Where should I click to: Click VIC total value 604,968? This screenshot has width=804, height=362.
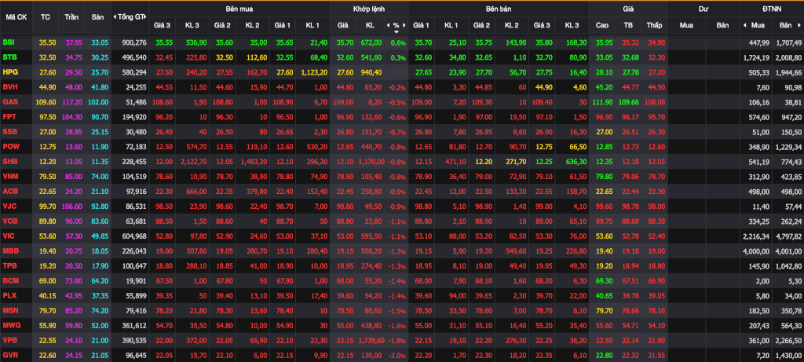pyautogui.click(x=134, y=236)
